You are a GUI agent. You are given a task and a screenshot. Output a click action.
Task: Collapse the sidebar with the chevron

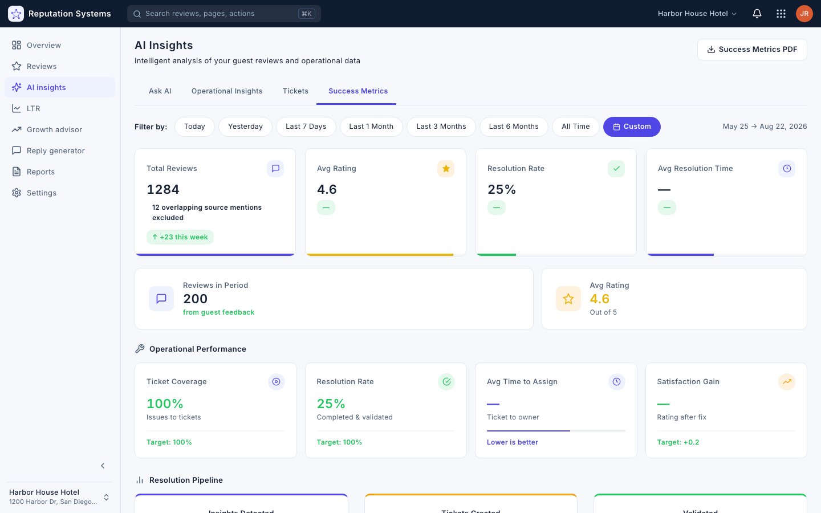pyautogui.click(x=103, y=466)
